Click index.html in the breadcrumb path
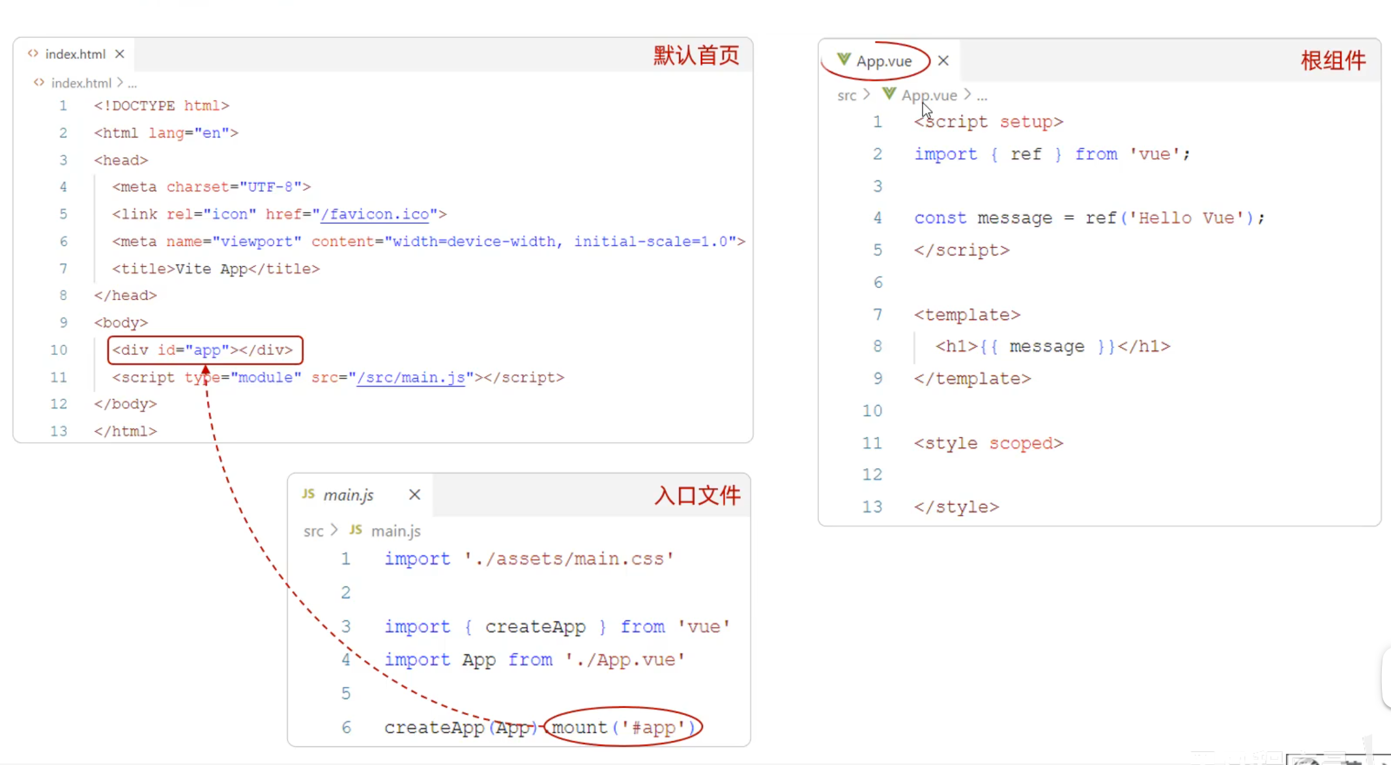Image resolution: width=1391 pixels, height=765 pixels. click(x=81, y=83)
